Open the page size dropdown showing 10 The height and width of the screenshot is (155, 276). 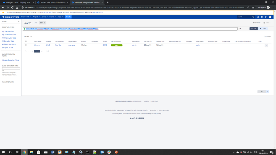point(263,92)
